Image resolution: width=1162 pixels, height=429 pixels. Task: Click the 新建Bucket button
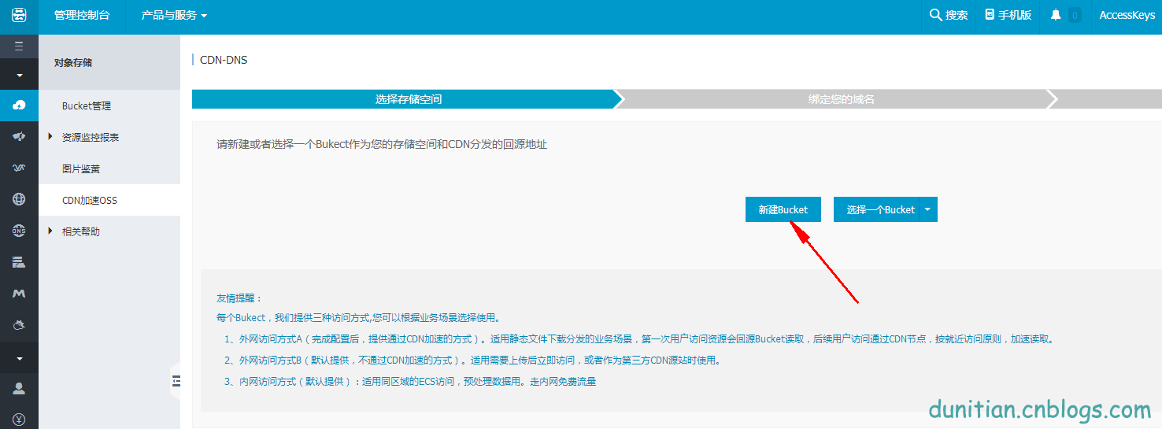tap(783, 209)
